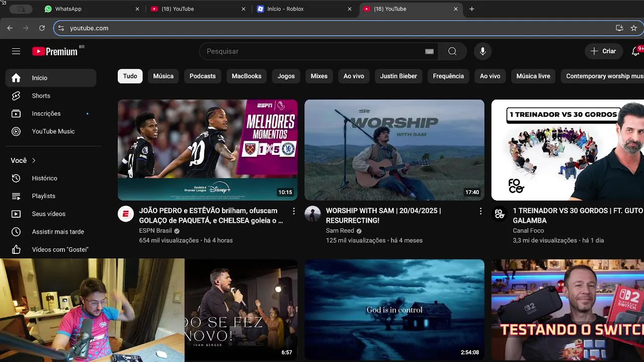644x362 pixels.
Task: Select the Tudo filter chip
Action: tap(130, 76)
